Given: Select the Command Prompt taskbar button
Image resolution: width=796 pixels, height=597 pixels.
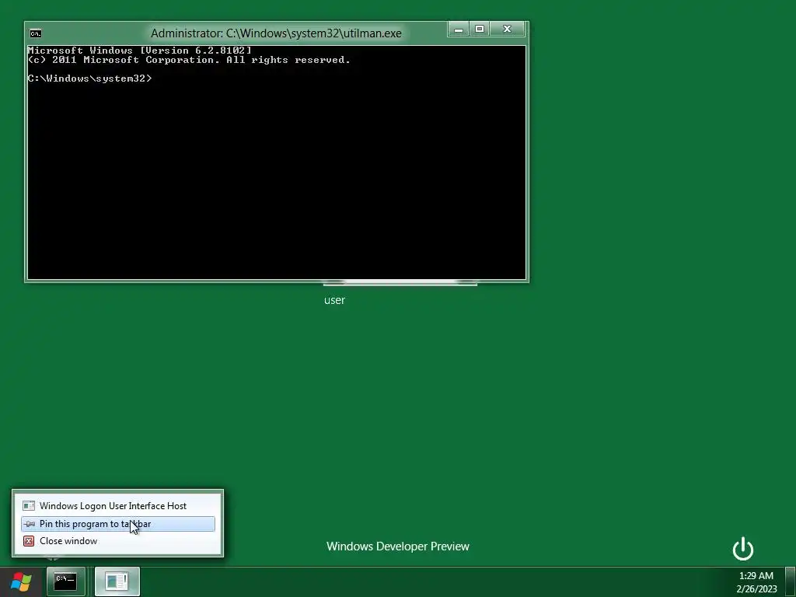Looking at the screenshot, I should pyautogui.click(x=65, y=581).
